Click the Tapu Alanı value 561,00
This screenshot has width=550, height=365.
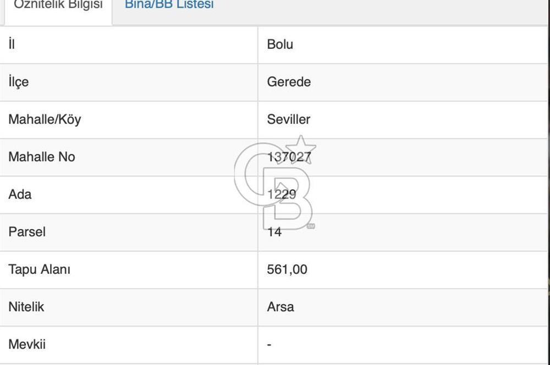pos(287,270)
